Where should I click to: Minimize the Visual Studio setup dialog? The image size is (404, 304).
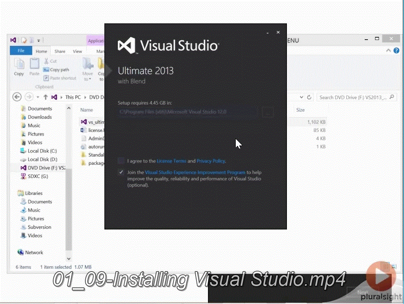[x=268, y=33]
